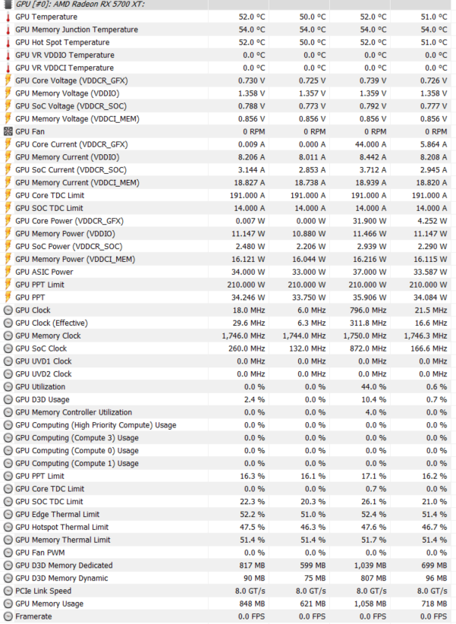Select the 311.8 MHz effective clock value
This screenshot has width=456, height=624.
click(367, 323)
